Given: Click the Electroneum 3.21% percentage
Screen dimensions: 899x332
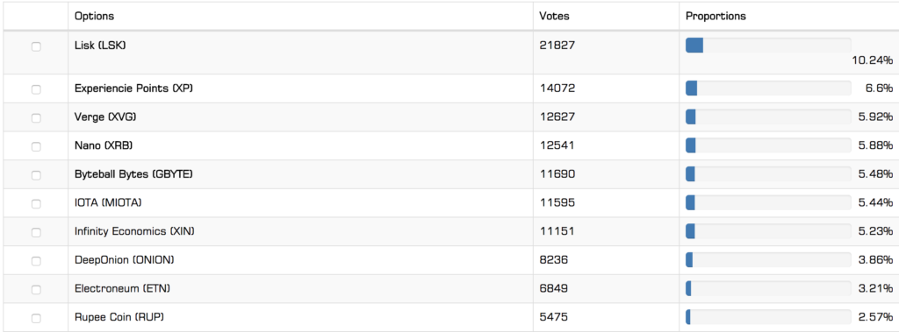Looking at the screenshot, I should point(875,288).
